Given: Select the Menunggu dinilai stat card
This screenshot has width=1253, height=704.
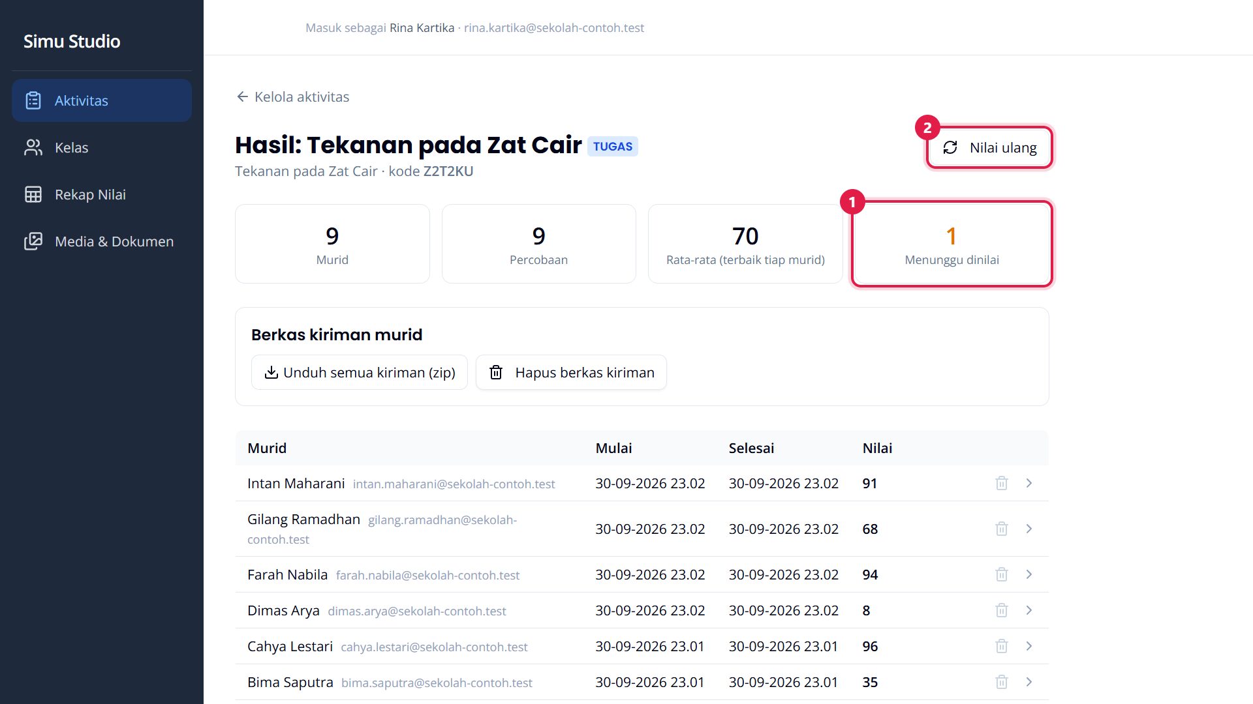Looking at the screenshot, I should 951,244.
